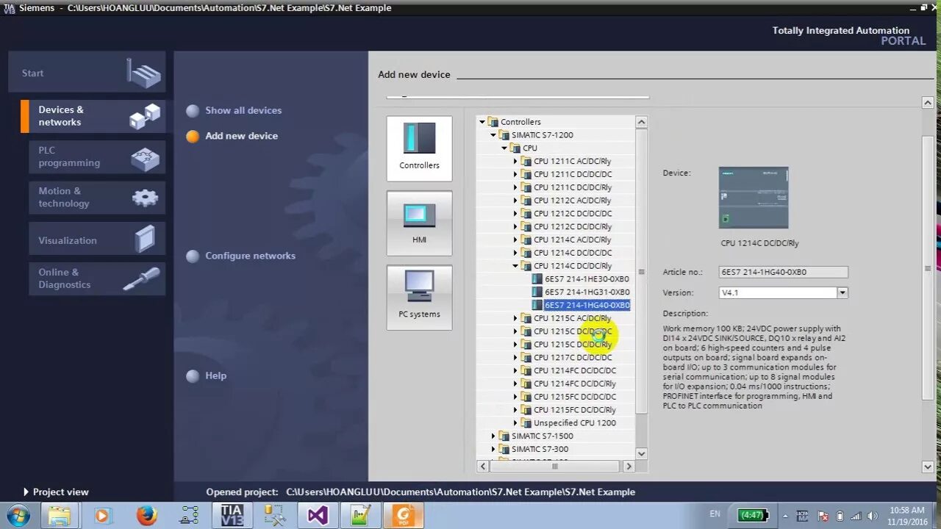Image resolution: width=941 pixels, height=529 pixels.
Task: Open the Help link
Action: click(x=215, y=375)
